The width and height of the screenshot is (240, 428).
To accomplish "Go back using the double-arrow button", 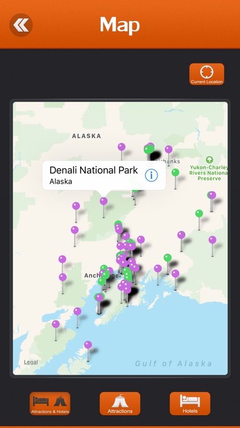I will click(21, 25).
